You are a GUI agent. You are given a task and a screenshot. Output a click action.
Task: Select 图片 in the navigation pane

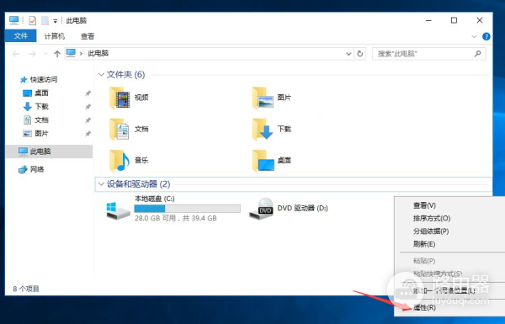click(35, 133)
